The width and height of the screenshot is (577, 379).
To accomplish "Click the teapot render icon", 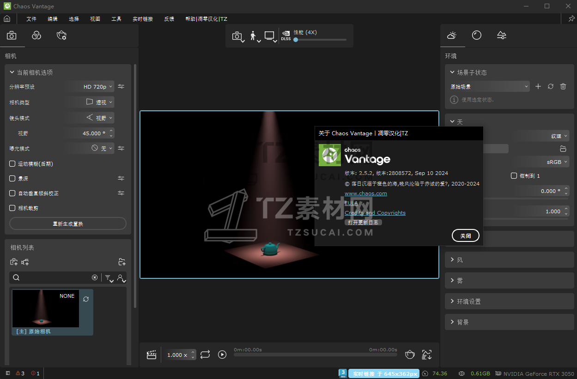I will (410, 355).
